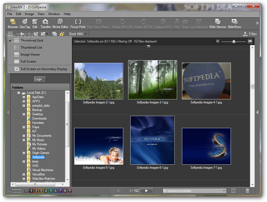The image size is (267, 202).
Task: Select the My Pictures folder
Action: click(x=40, y=145)
